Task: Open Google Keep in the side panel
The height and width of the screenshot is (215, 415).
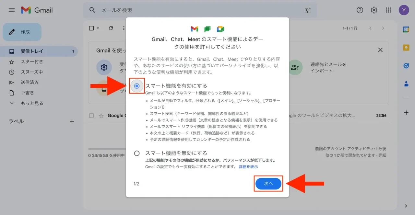Action: coord(406,48)
